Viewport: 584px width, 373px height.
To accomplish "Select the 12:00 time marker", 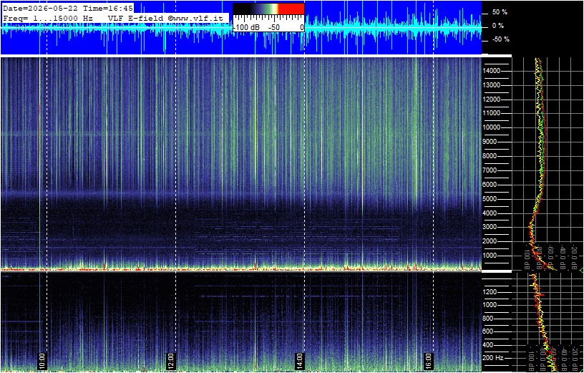I will 170,361.
